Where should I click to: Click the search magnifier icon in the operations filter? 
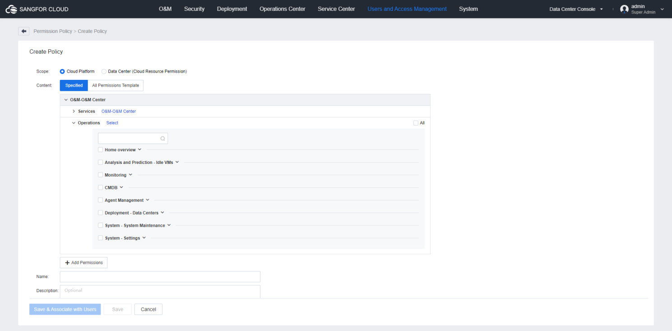tap(163, 139)
